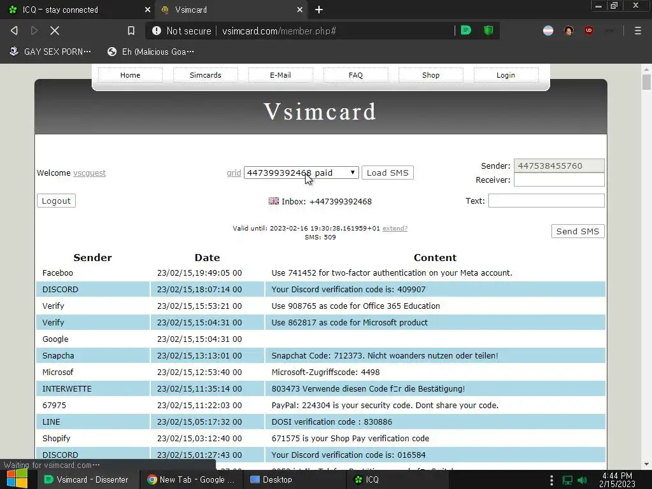This screenshot has width=652, height=489.
Task: Click the green chat icon in address bar
Action: click(466, 31)
